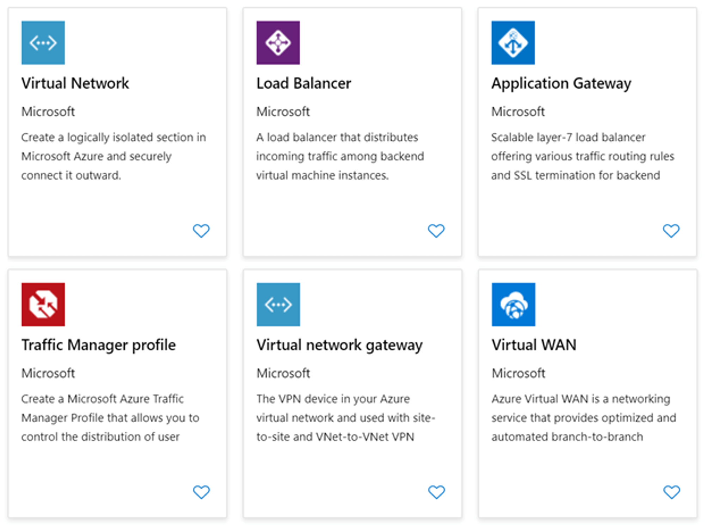Toggle the heart on Load Balancer card
The height and width of the screenshot is (525, 705).
[x=437, y=230]
